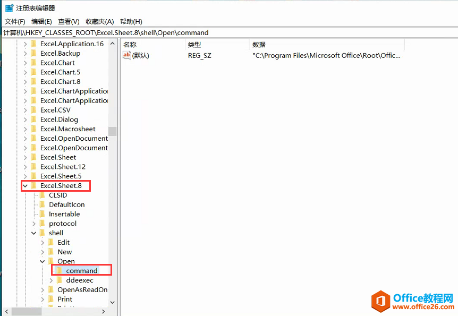Select the Print tree item

(x=65, y=299)
